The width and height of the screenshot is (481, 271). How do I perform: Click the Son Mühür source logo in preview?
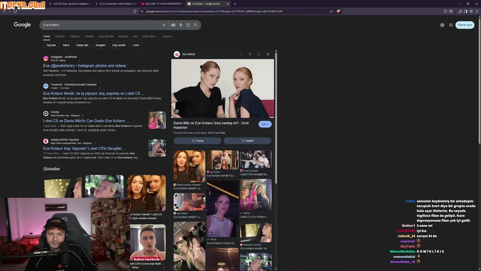click(177, 54)
